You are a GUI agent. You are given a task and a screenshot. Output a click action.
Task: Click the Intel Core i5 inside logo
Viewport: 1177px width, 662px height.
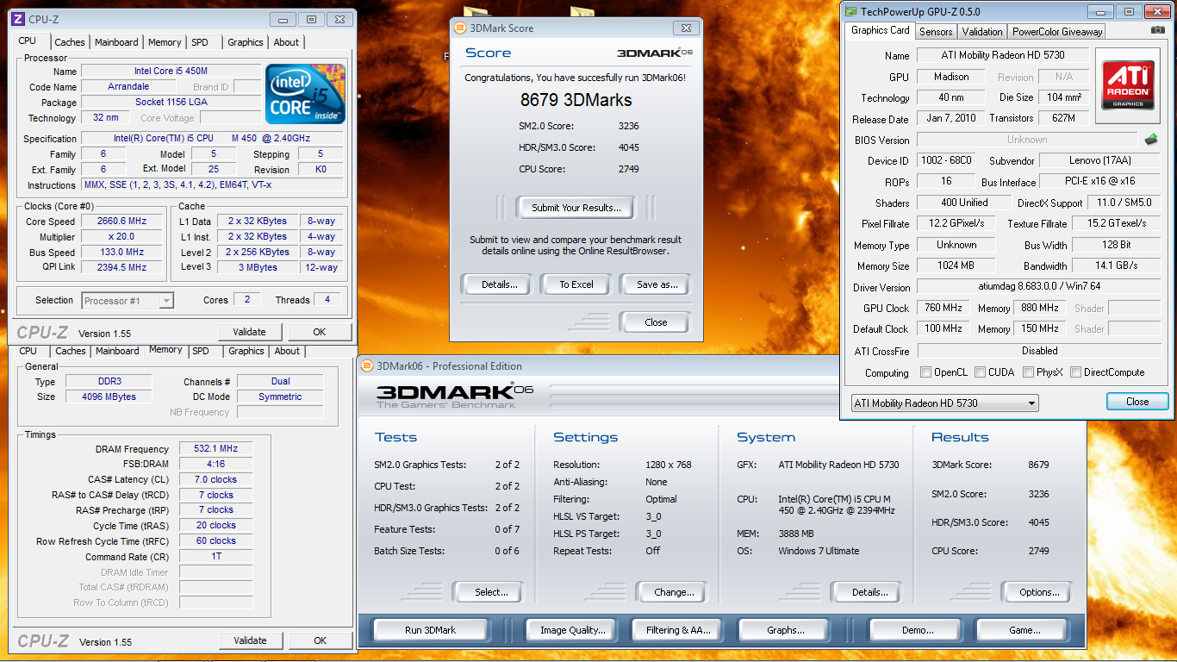pyautogui.click(x=305, y=94)
